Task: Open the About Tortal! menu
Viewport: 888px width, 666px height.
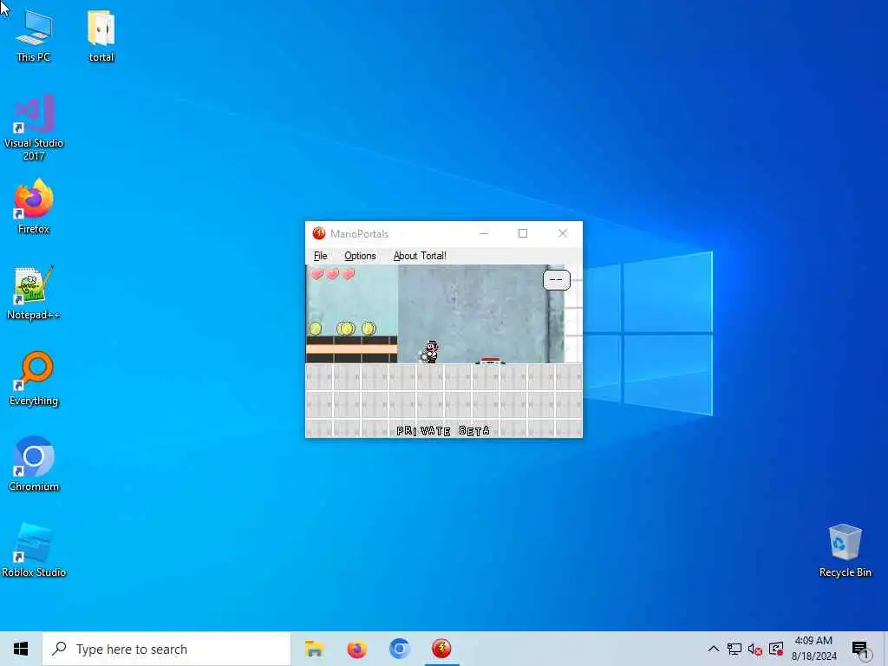Action: coord(420,256)
